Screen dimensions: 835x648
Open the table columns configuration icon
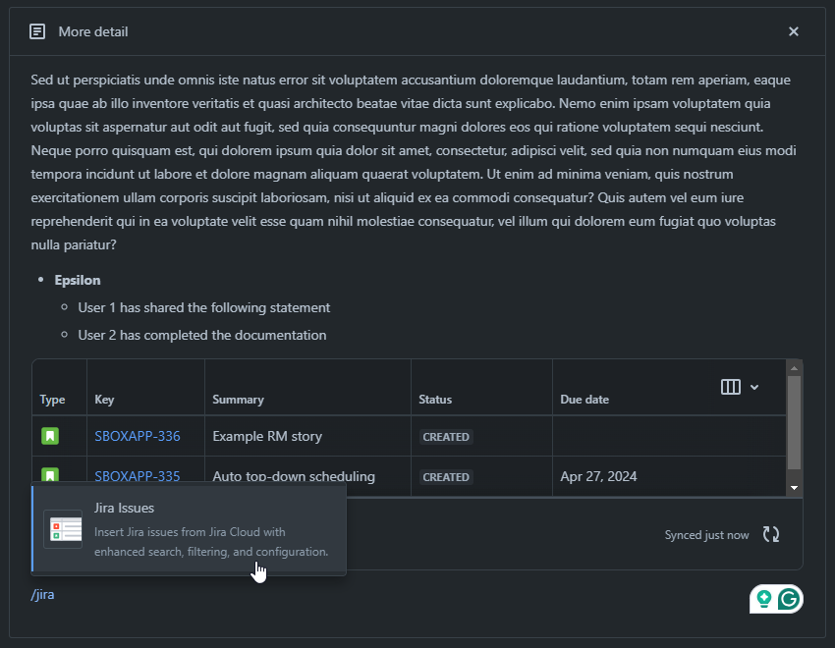pyautogui.click(x=731, y=387)
